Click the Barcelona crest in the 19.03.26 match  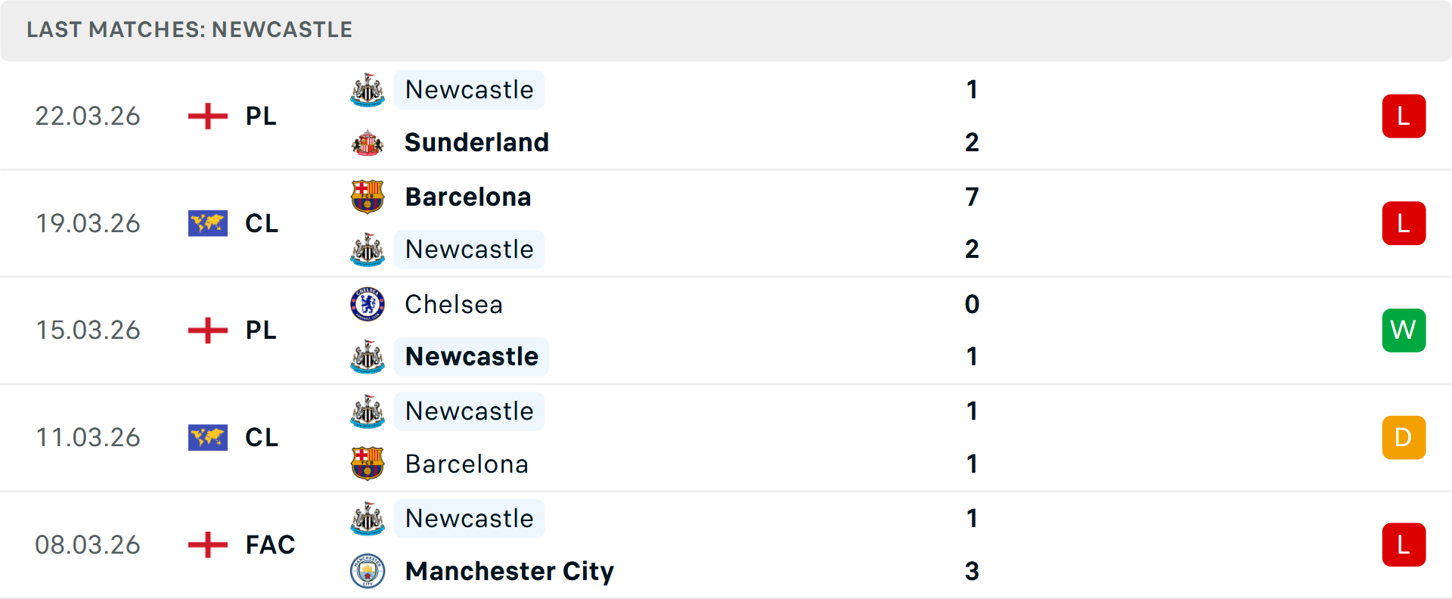pos(368,197)
